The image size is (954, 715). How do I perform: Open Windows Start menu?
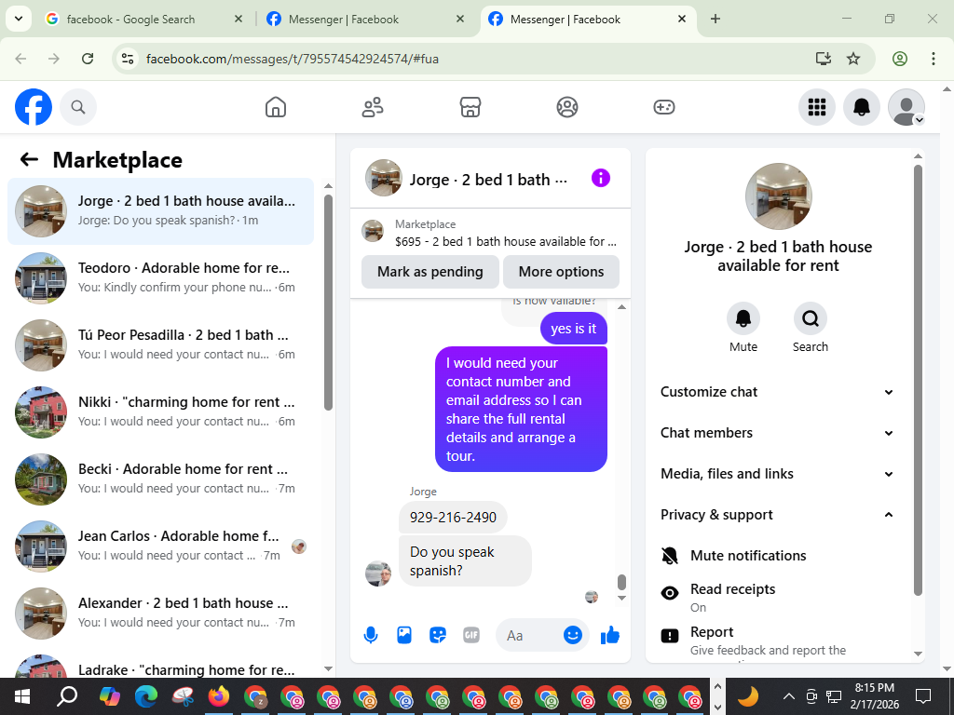coord(22,696)
